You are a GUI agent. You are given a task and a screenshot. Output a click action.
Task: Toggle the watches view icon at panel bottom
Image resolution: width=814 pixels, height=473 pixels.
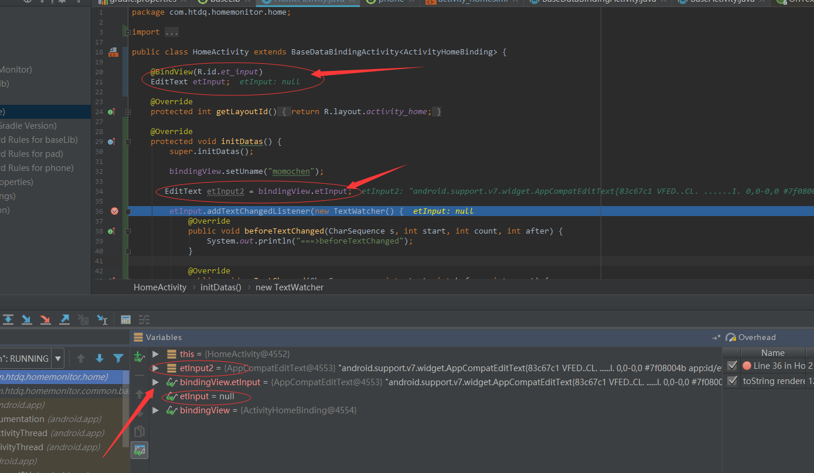pos(139,450)
